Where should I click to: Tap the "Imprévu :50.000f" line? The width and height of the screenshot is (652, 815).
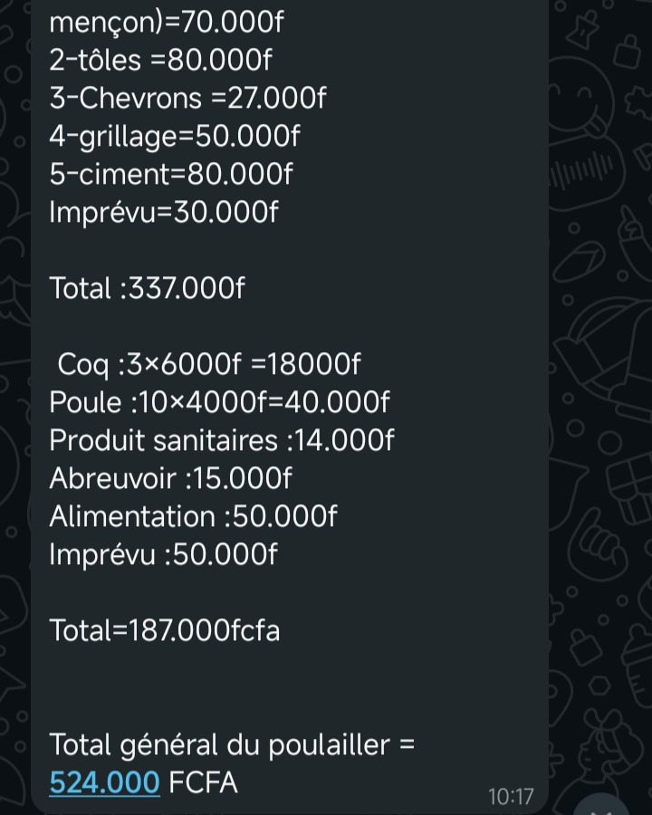(x=163, y=554)
